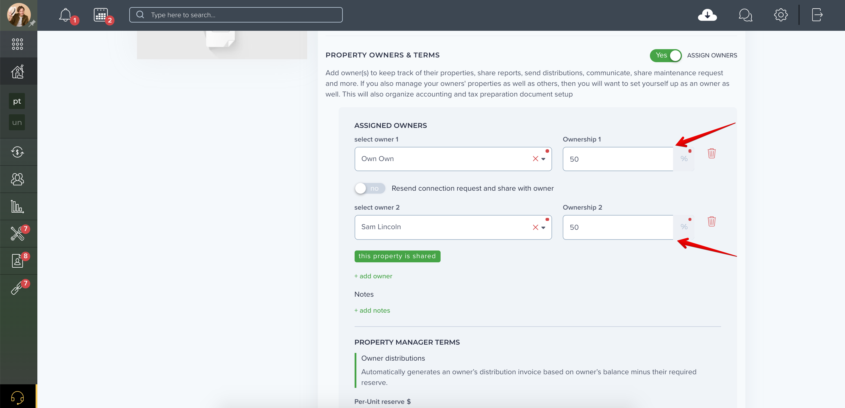Open the brush icon with badge 7

[x=16, y=288]
